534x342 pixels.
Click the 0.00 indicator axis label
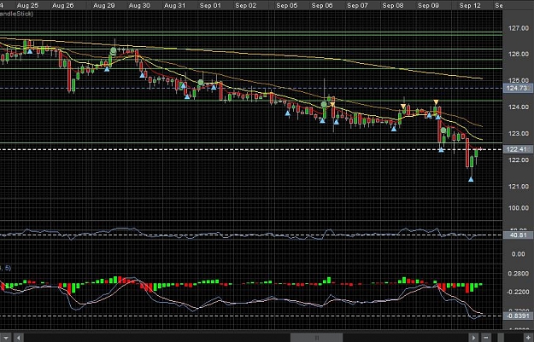coord(519,254)
